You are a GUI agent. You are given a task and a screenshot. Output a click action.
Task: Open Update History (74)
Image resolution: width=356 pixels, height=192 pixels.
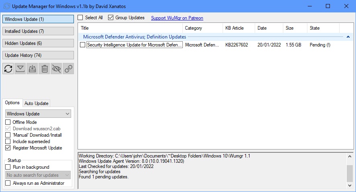38,55
